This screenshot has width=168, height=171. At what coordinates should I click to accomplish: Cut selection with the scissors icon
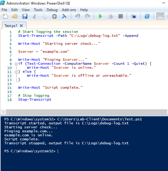pos(34,17)
